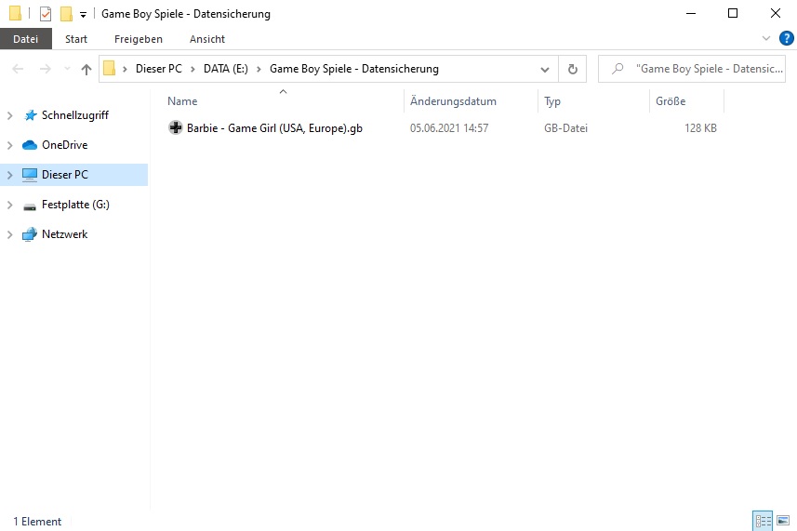Image resolution: width=797 pixels, height=531 pixels.
Task: Sort by Änderungsdatum column header
Action: click(x=453, y=101)
